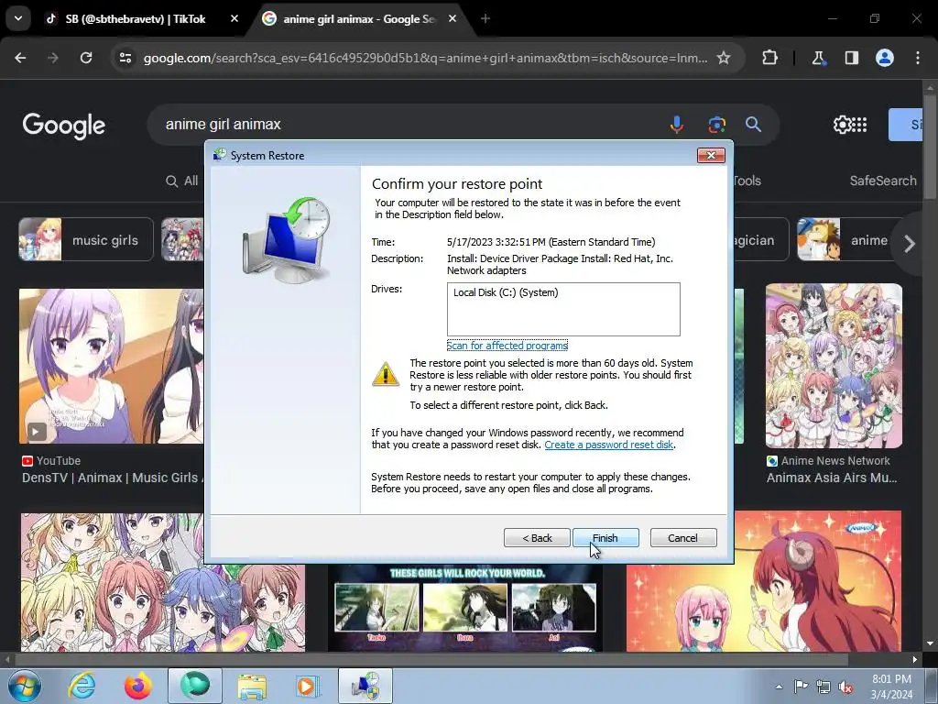The image size is (938, 704).
Task: Select System Restore taskbar button
Action: (365, 686)
